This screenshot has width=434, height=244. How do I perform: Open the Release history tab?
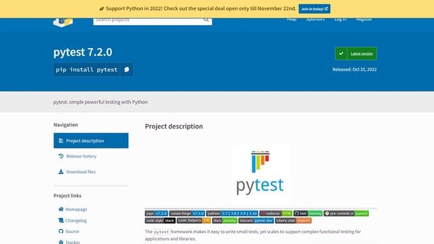(91, 157)
